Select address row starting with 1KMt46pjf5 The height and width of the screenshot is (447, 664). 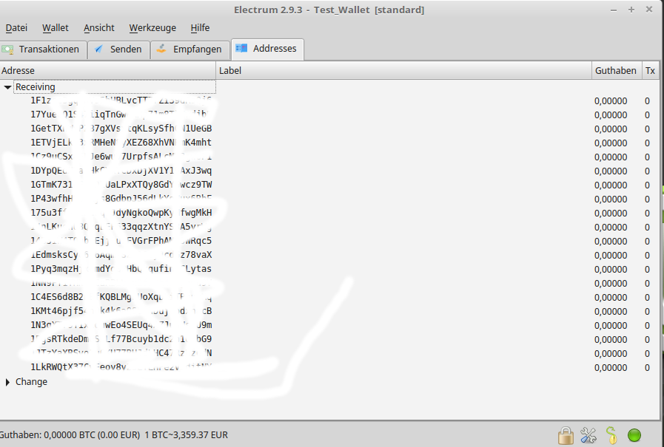click(x=329, y=311)
